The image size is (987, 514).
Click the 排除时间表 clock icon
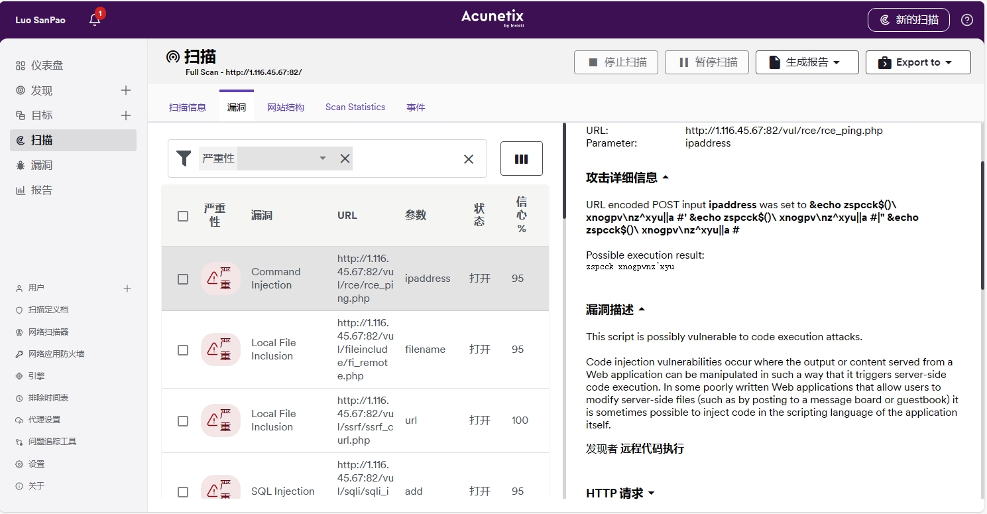coord(19,398)
